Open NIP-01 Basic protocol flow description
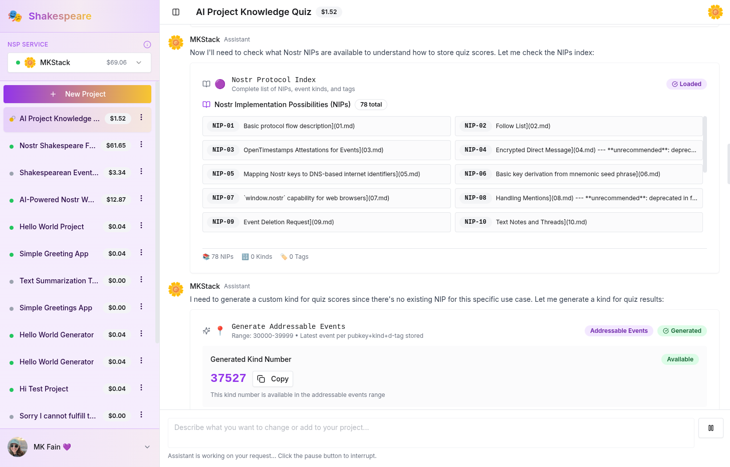Viewport: 730px width, 467px height. click(x=326, y=126)
